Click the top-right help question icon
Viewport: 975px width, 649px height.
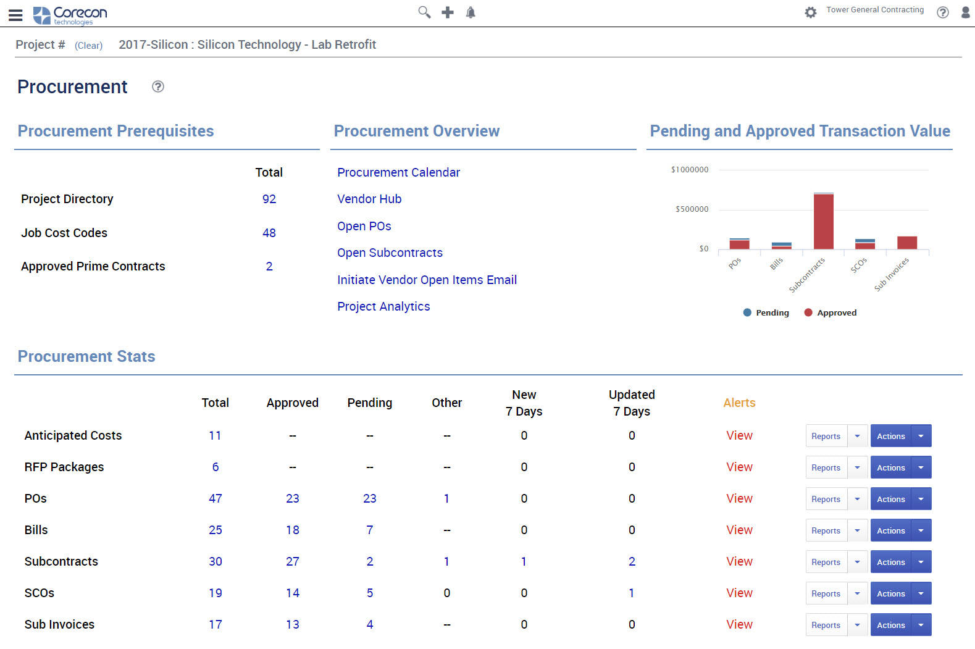click(942, 12)
